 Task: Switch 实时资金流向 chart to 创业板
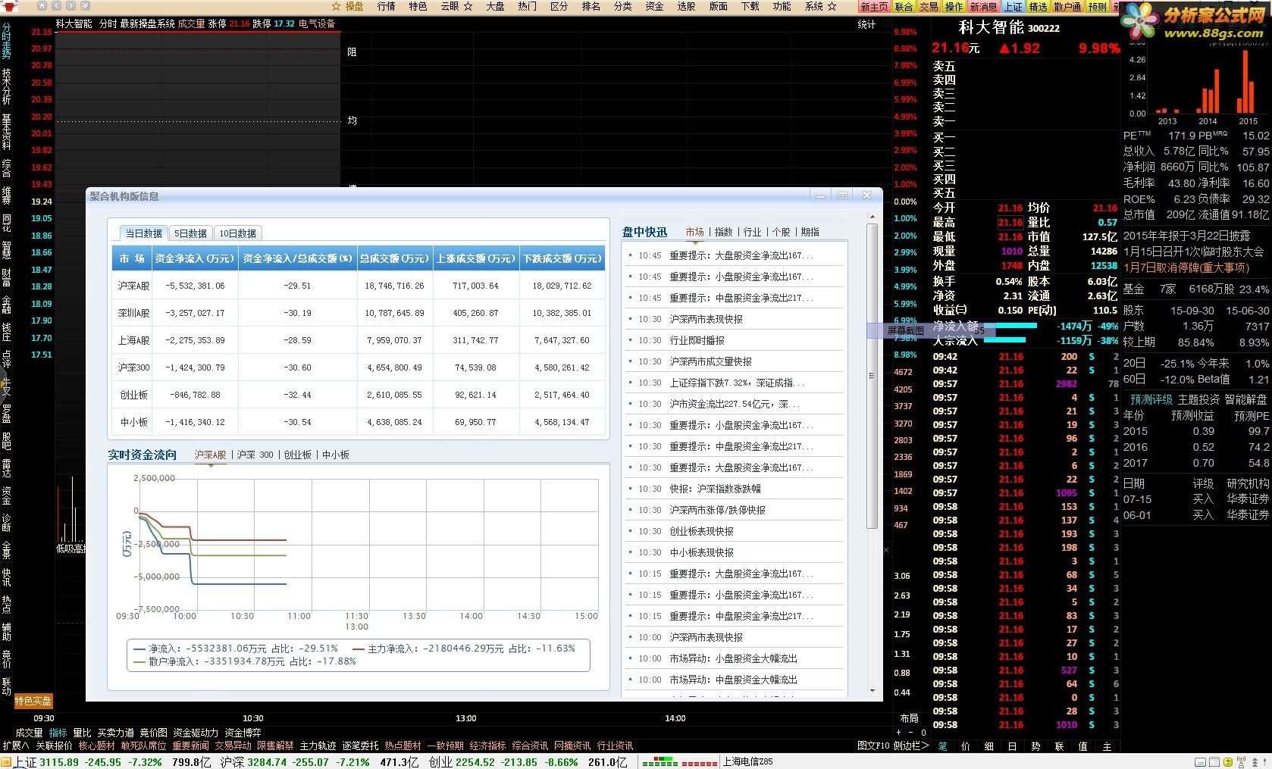pos(297,455)
